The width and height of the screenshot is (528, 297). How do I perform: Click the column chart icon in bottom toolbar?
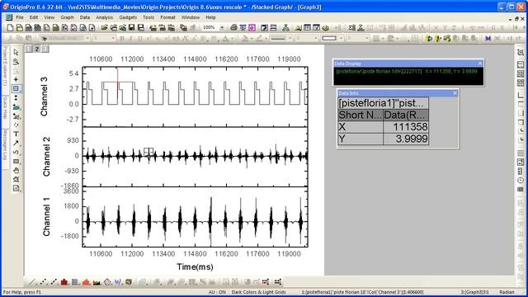coord(64,282)
